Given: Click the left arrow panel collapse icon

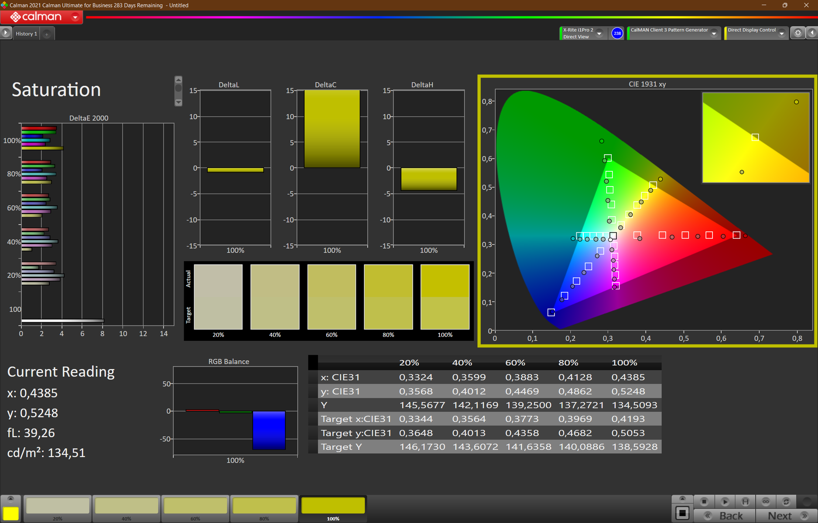Looking at the screenshot, I should coord(812,33).
